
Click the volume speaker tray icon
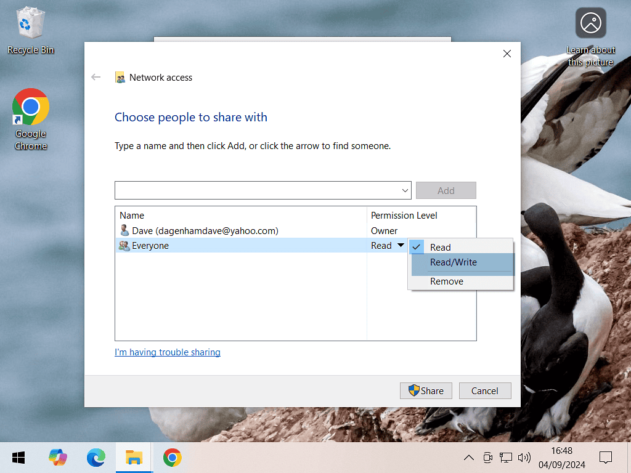pos(524,458)
